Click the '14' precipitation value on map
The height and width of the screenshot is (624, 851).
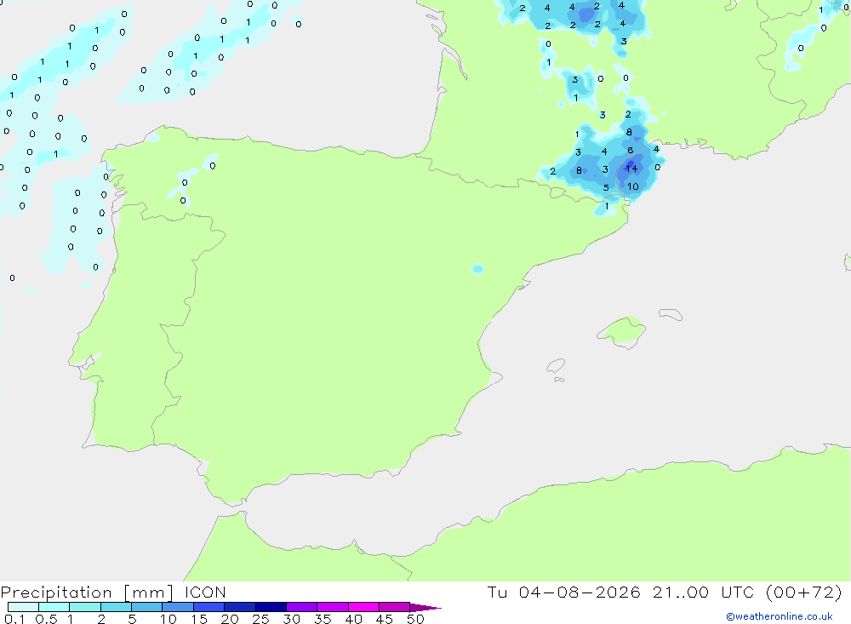coord(631,169)
